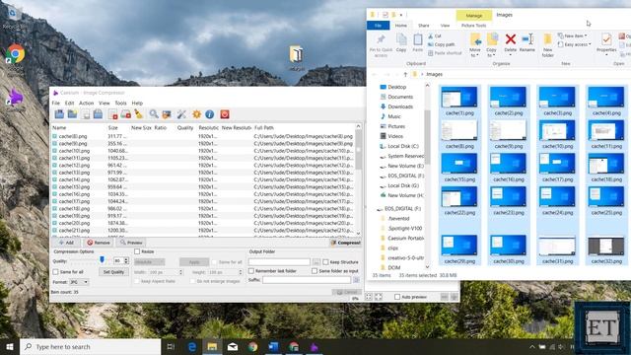Open the Tools menu in Caesium
Screen dimensions: 631x355
[120, 103]
